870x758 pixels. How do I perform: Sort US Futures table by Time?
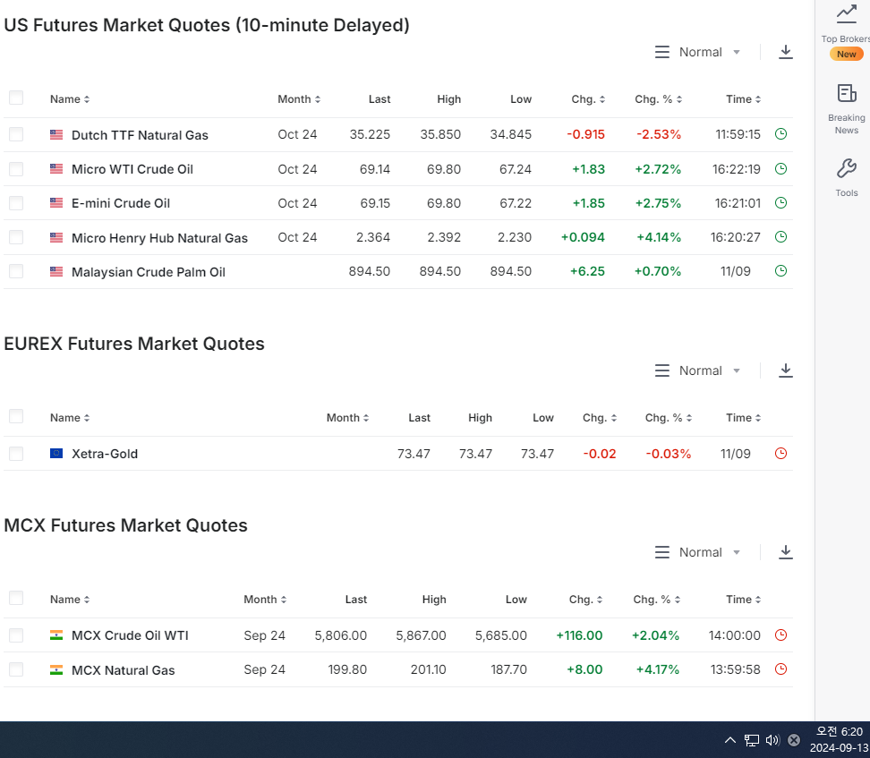(x=744, y=99)
